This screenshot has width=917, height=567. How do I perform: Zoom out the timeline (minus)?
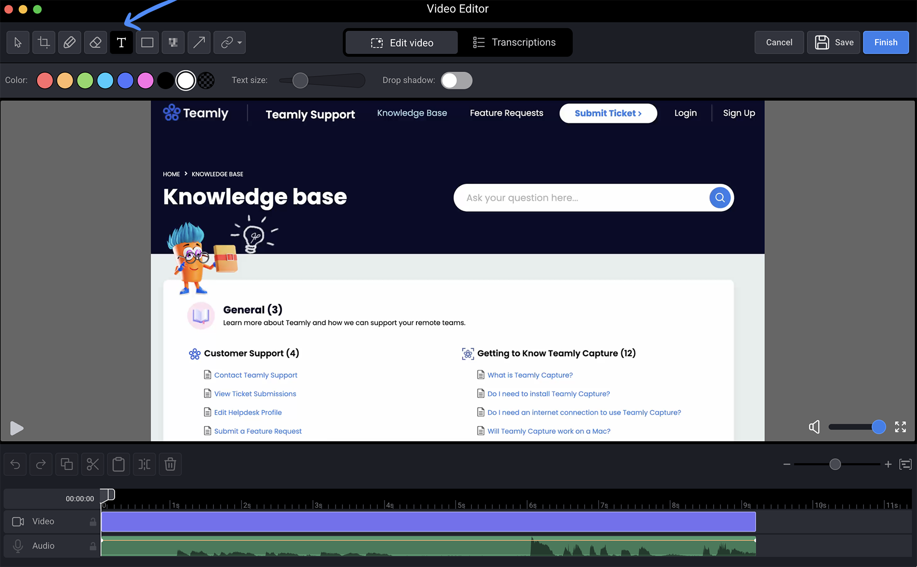point(787,464)
